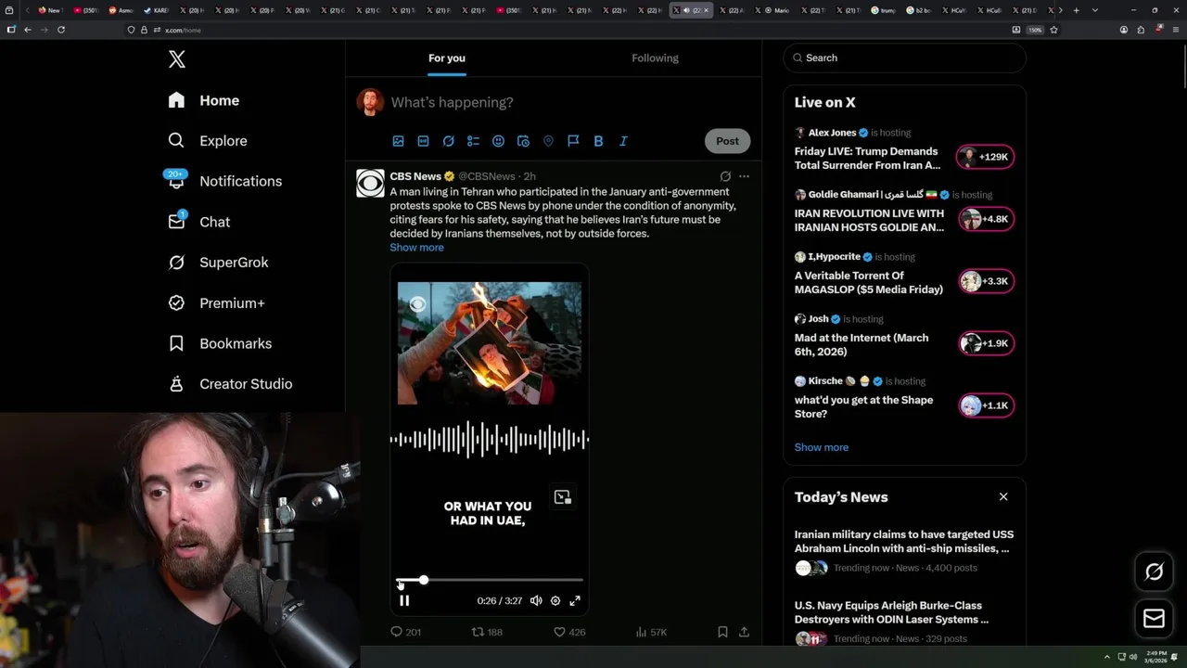Open emoji picker in composer
This screenshot has width=1187, height=668.
[498, 141]
